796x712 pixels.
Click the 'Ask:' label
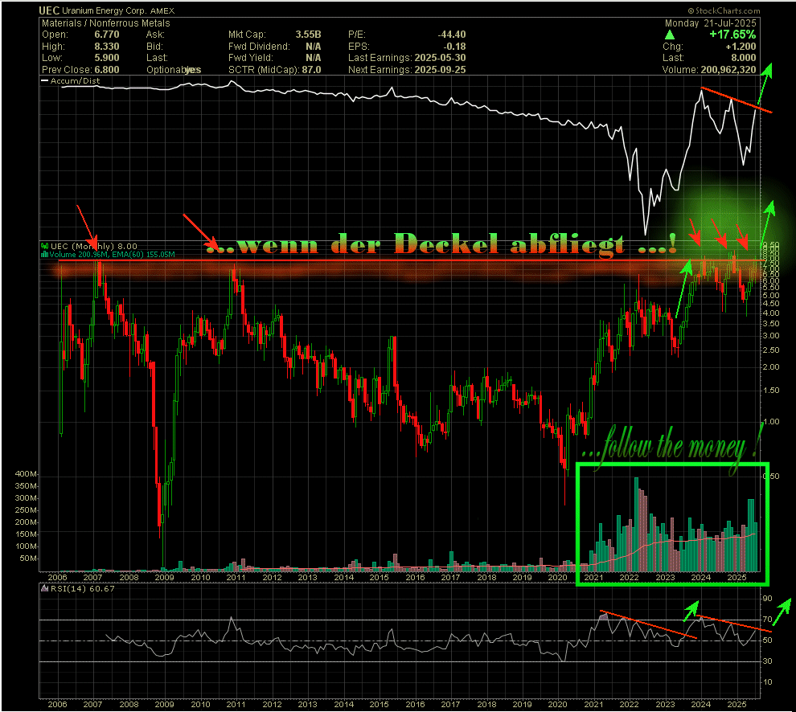tap(155, 35)
